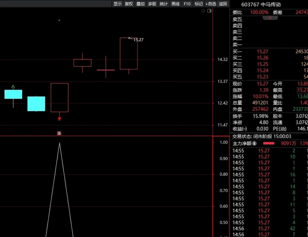Click the green down-arrow marker on candle
The image size is (308, 237).
point(13,87)
